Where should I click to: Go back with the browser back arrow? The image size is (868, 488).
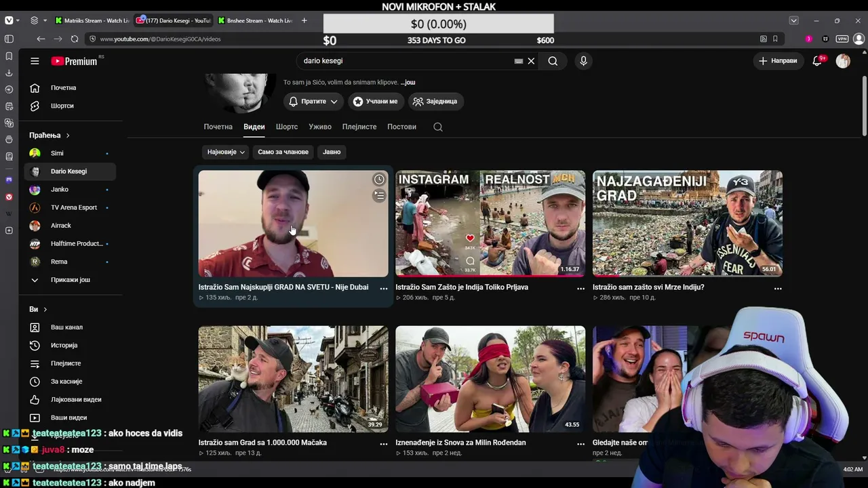(41, 39)
